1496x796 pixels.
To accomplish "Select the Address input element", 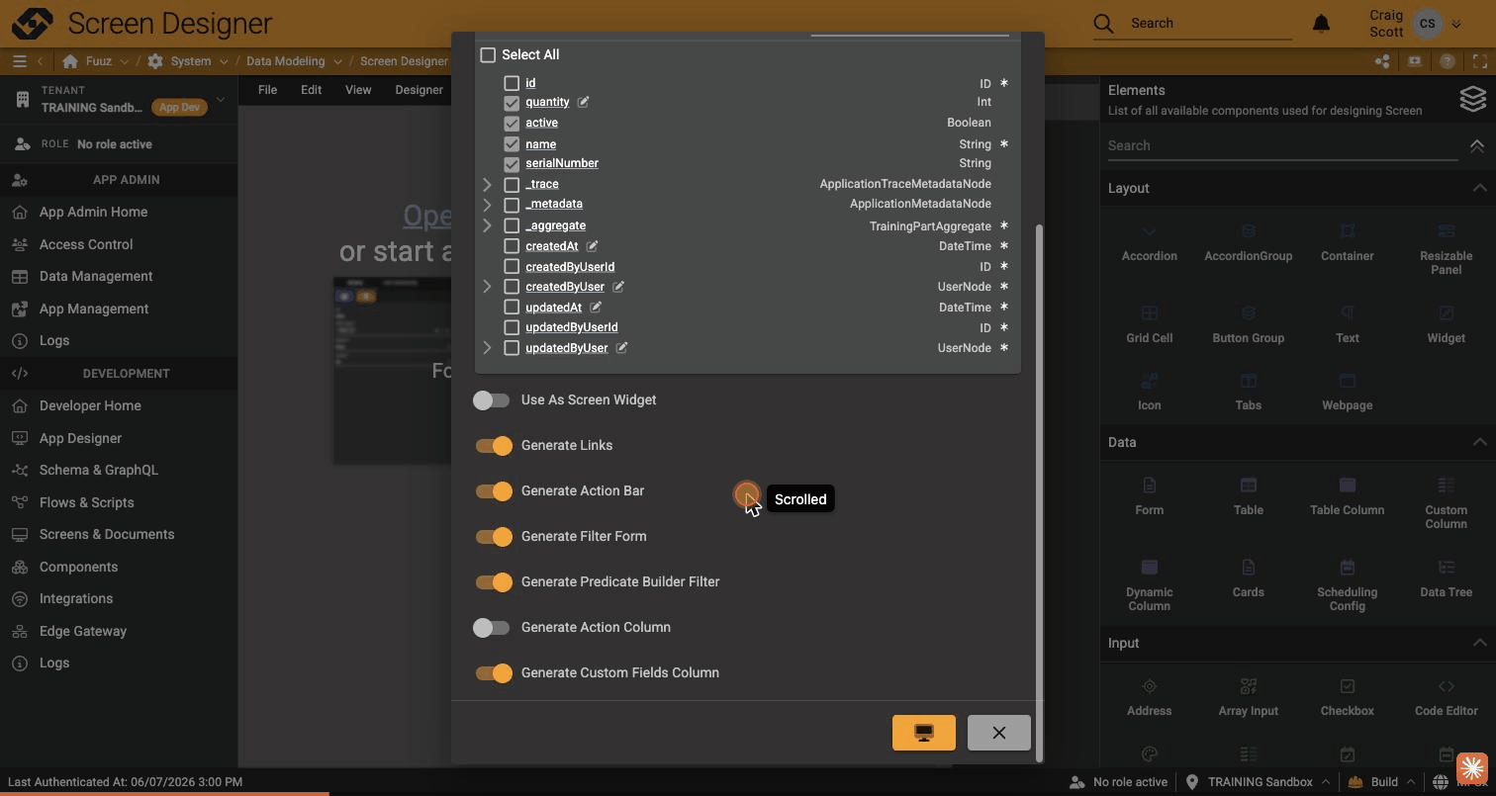I will point(1149,697).
